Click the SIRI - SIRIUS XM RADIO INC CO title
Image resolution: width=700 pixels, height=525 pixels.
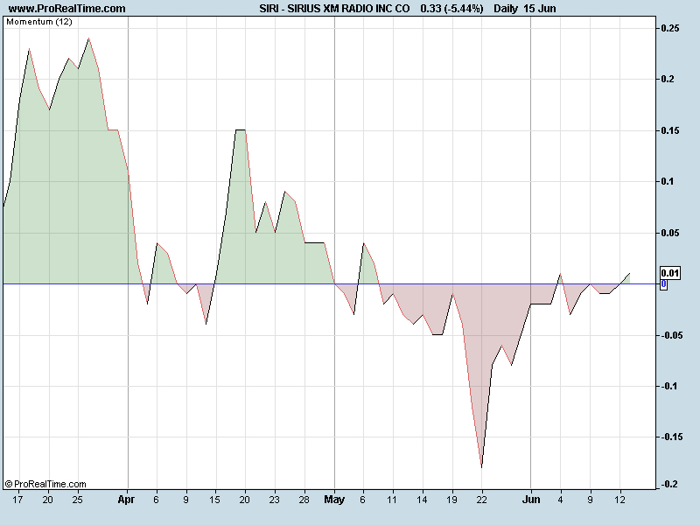click(334, 9)
